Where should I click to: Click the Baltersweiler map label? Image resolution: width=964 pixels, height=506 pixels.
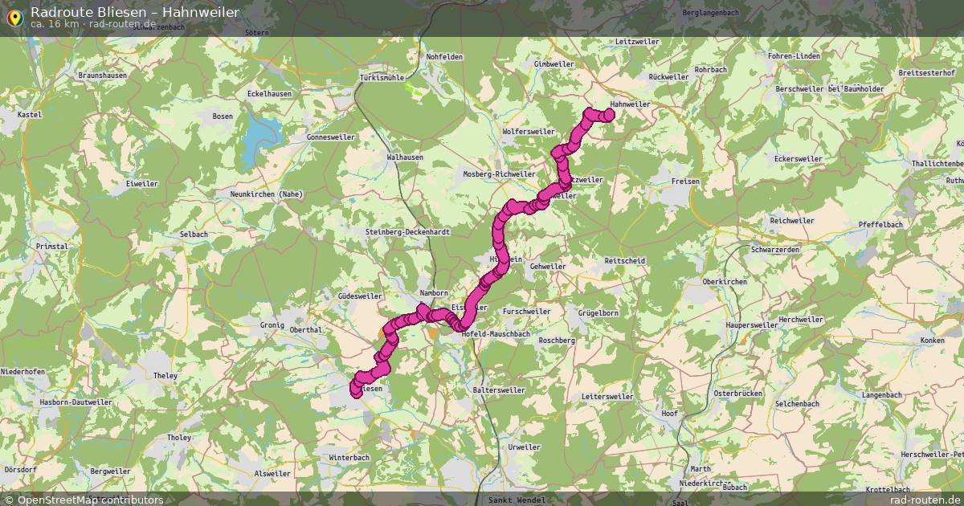(x=499, y=390)
